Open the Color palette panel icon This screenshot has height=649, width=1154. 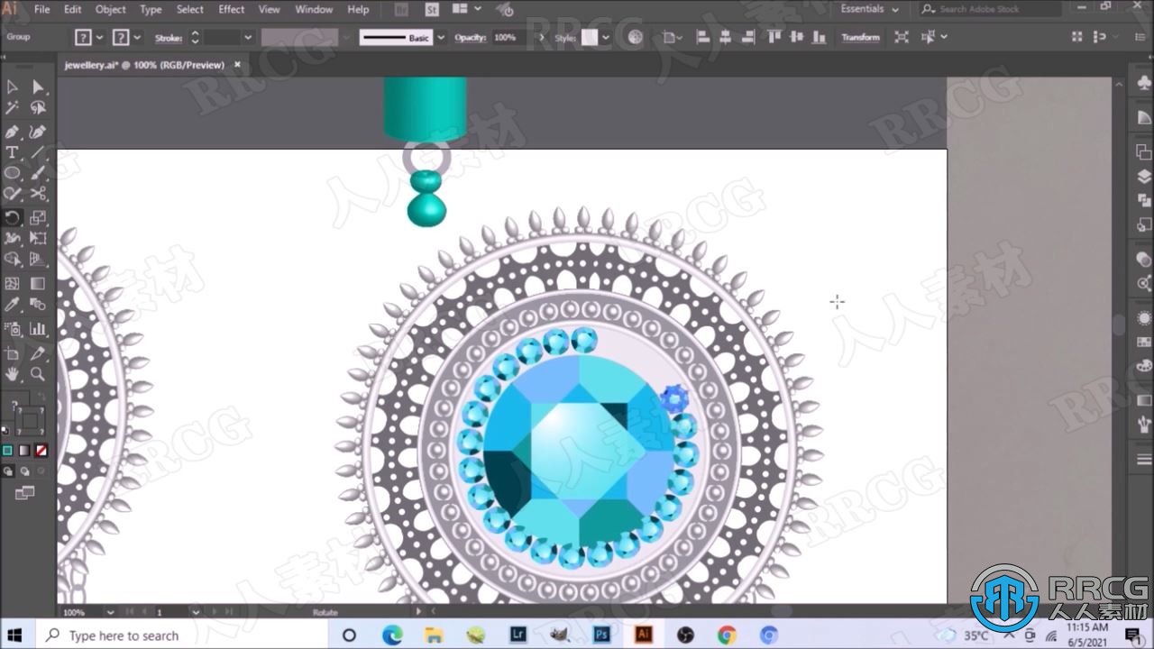[x=1144, y=366]
